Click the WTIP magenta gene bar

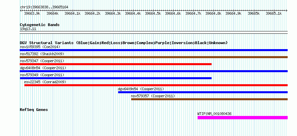[x=243, y=118]
